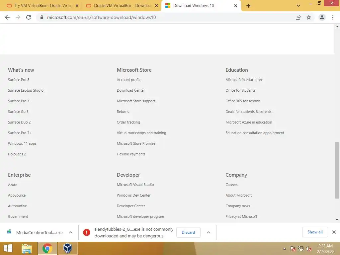Image resolution: width=340 pixels, height=255 pixels.
Task: Open the Windows Start menu
Action: (8, 248)
